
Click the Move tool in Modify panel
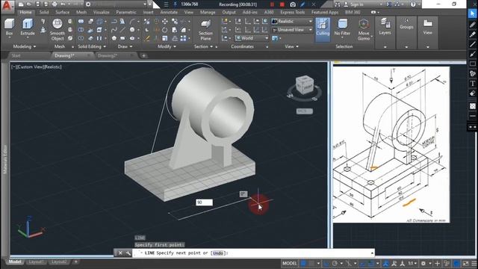tap(165, 22)
